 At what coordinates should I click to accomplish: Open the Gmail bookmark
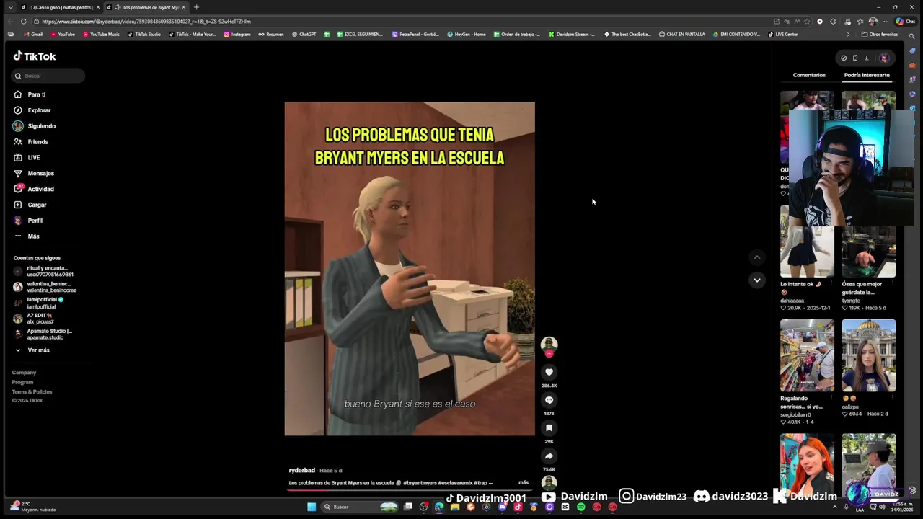33,35
